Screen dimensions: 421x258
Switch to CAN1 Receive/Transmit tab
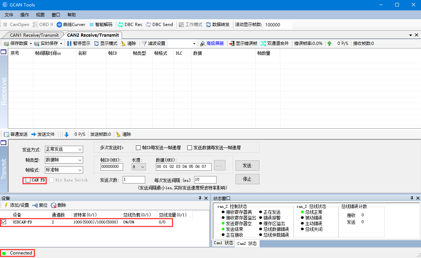34,35
